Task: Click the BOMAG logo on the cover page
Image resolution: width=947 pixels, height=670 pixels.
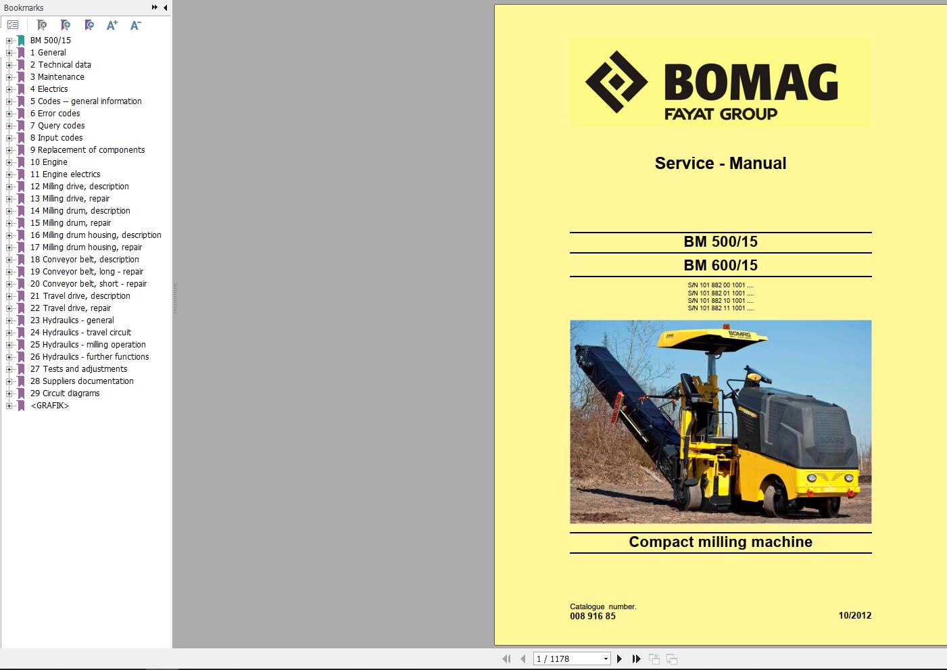Action: tap(721, 82)
